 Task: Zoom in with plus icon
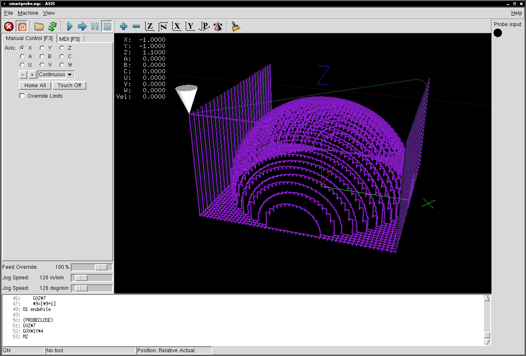123,27
